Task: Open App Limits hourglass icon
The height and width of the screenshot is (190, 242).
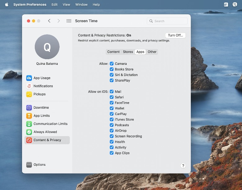Action: tap(29, 116)
